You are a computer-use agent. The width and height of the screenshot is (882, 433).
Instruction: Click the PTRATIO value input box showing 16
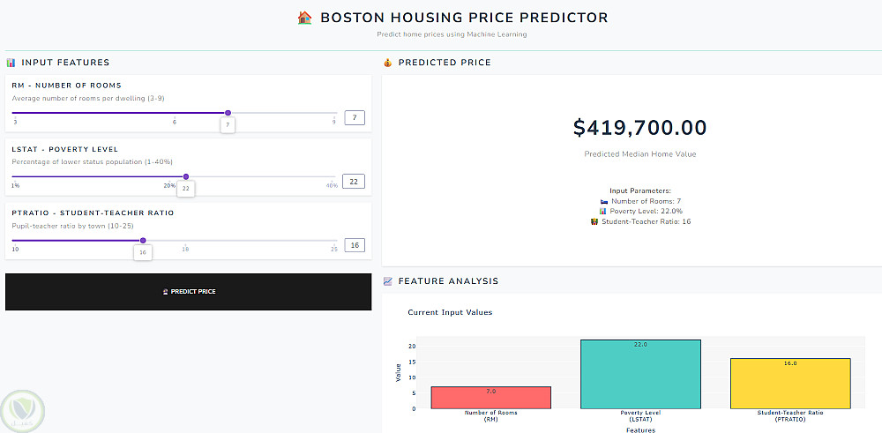(354, 245)
